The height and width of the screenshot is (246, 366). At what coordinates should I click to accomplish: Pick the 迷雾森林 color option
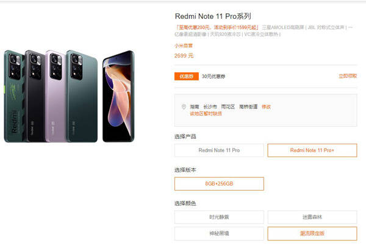312,217
